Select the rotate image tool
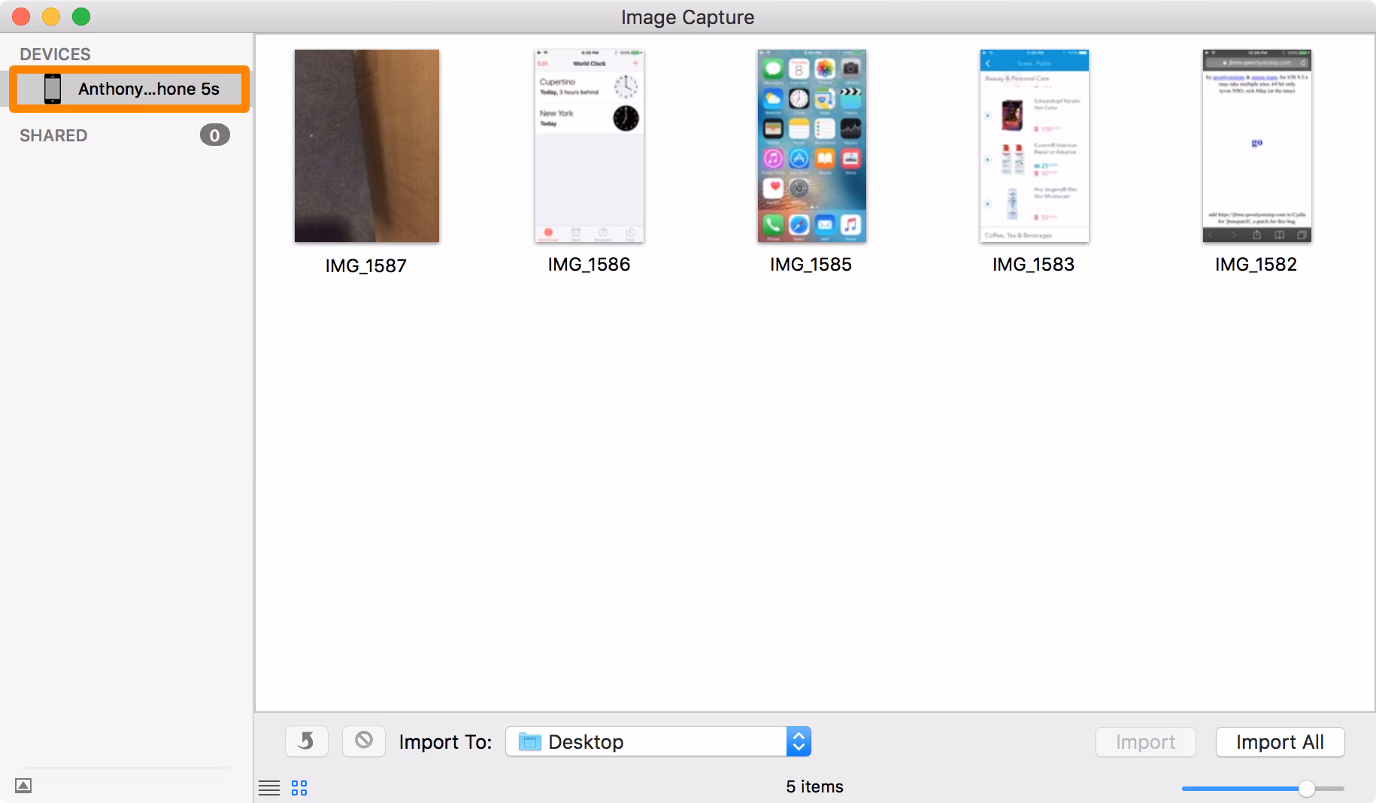The image size is (1376, 803). [306, 741]
